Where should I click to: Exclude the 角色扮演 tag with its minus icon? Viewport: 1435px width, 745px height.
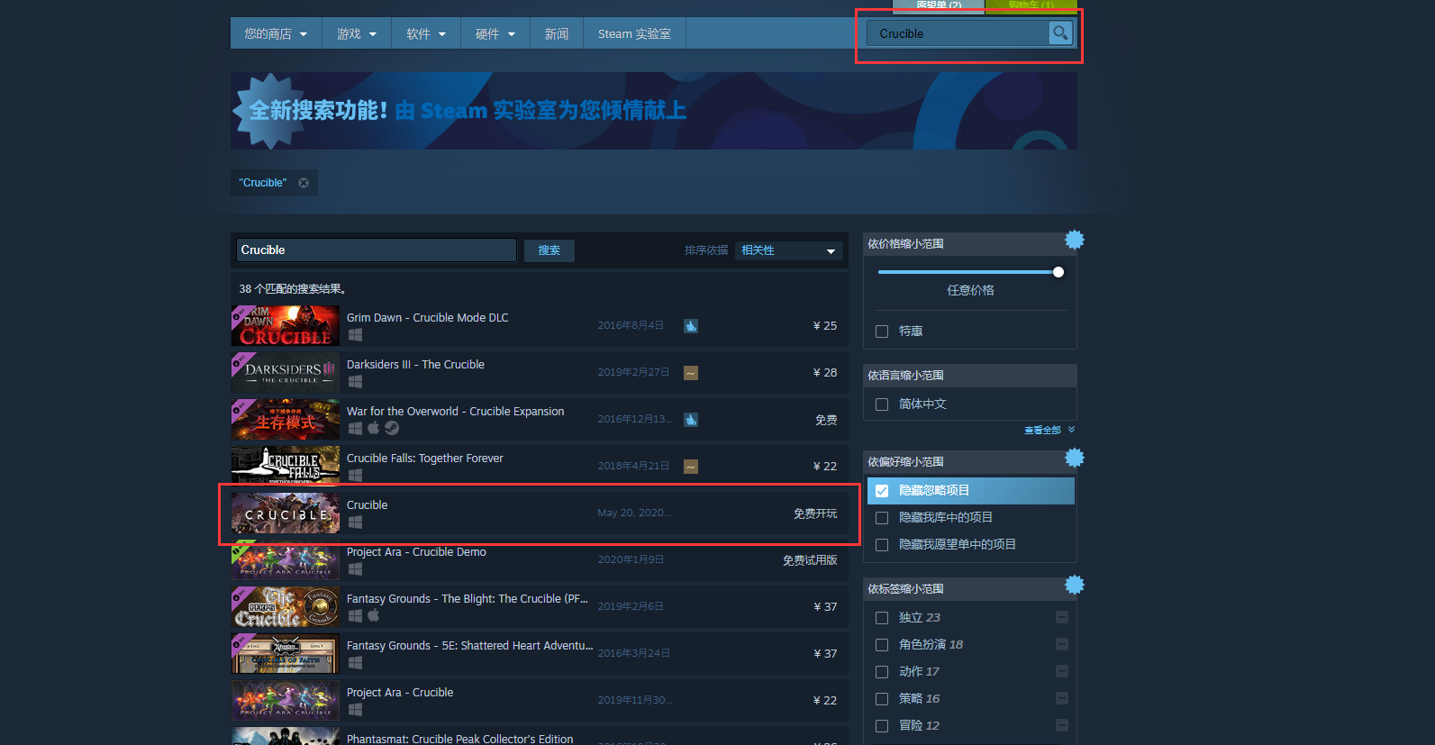[x=1062, y=644]
